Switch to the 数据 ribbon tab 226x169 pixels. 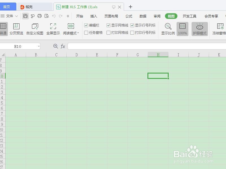point(143,16)
